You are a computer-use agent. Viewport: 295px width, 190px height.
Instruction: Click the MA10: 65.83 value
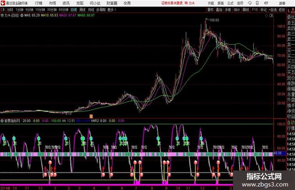pyautogui.click(x=50, y=15)
